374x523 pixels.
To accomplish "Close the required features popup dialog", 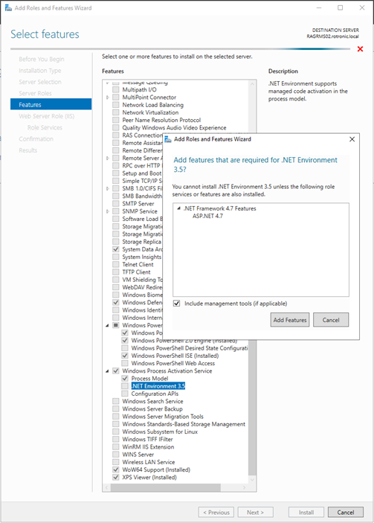I will (352, 139).
